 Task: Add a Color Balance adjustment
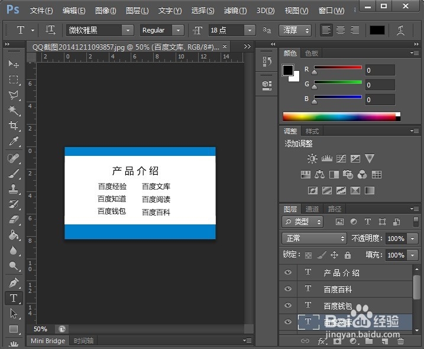coord(319,175)
